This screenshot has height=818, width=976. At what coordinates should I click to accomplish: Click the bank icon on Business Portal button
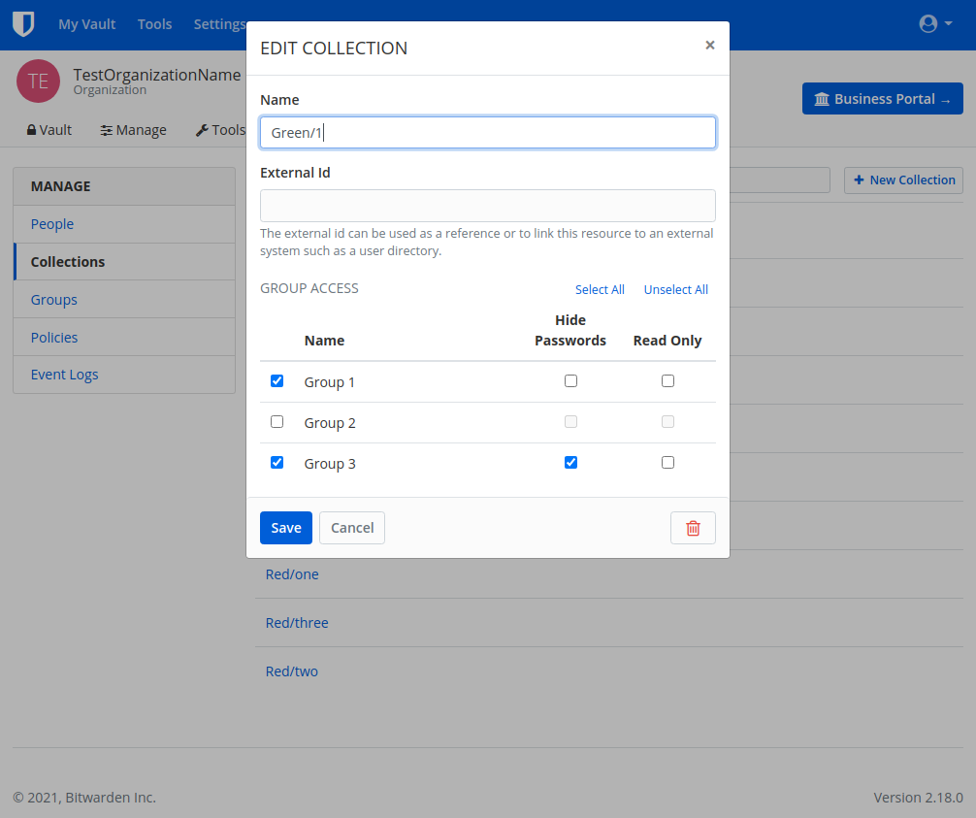(x=824, y=98)
